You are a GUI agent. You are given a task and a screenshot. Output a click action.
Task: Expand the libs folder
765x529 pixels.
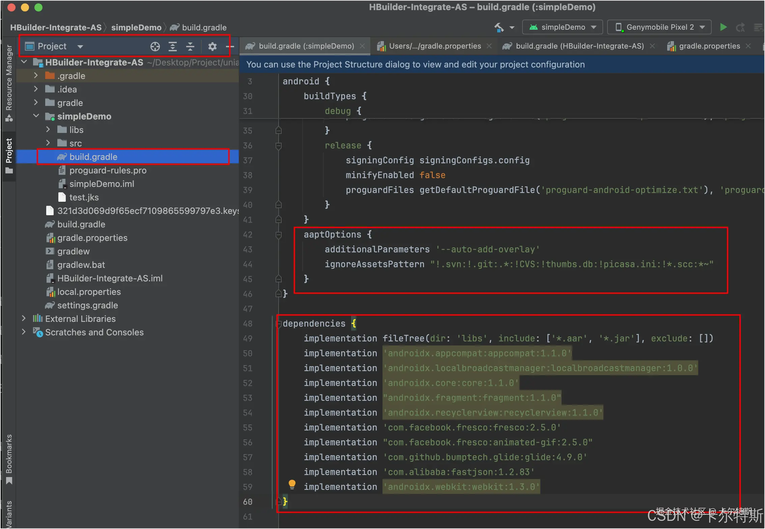click(48, 130)
